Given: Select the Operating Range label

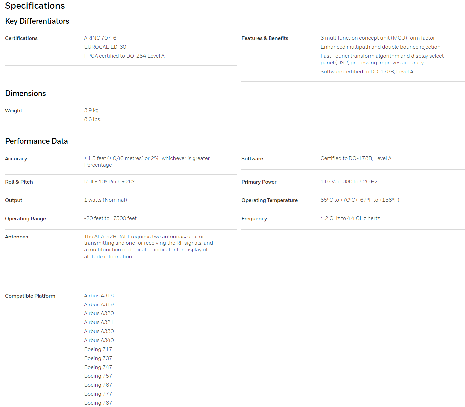Looking at the screenshot, I should pyautogui.click(x=26, y=219).
